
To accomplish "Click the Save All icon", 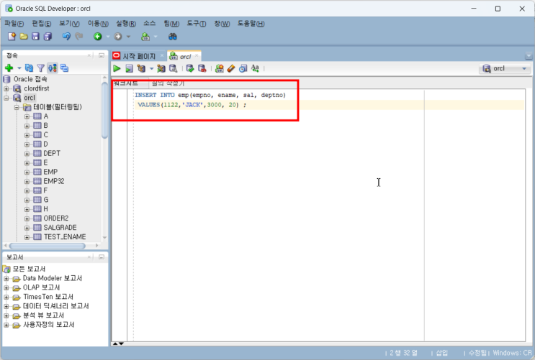I will [48, 37].
